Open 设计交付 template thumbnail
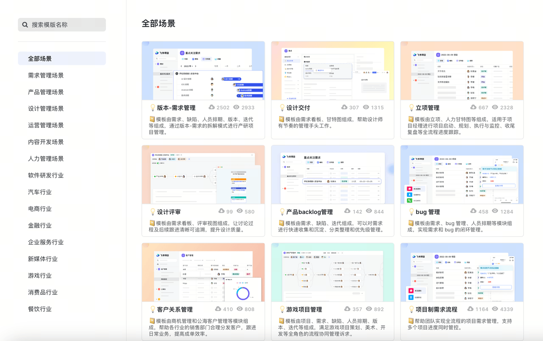The height and width of the screenshot is (341, 543). [333, 71]
